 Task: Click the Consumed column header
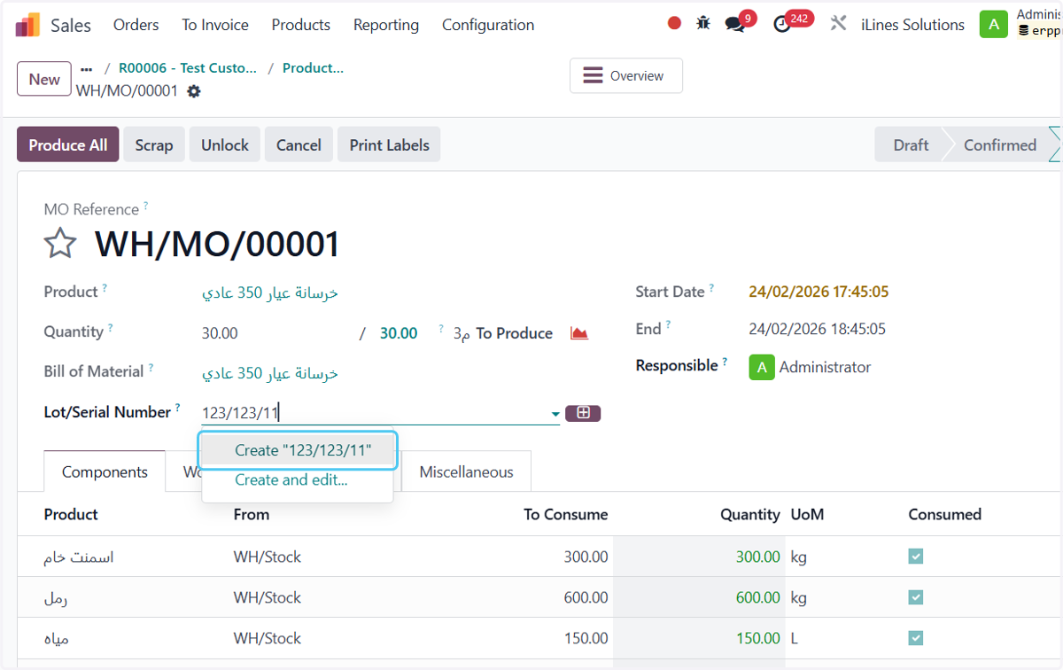pos(944,514)
